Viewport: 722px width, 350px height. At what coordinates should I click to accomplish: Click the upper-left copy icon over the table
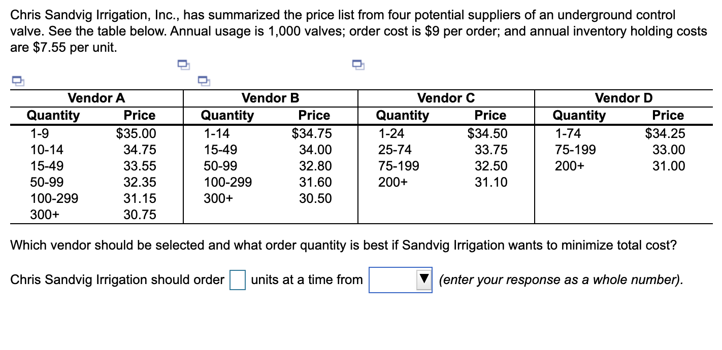click(x=19, y=81)
